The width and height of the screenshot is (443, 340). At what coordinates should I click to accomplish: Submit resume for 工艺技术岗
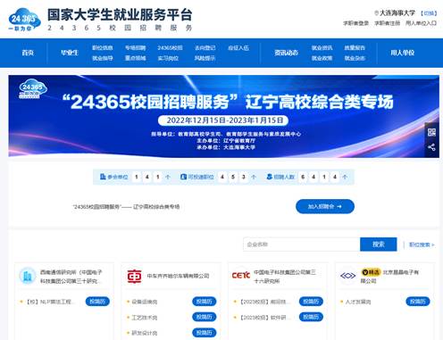pos(205,317)
